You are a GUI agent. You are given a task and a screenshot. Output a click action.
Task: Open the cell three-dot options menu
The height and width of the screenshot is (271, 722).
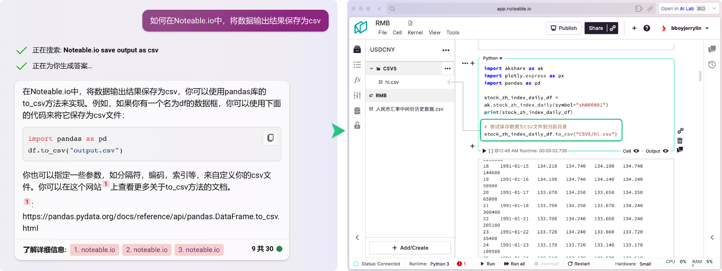465,63
